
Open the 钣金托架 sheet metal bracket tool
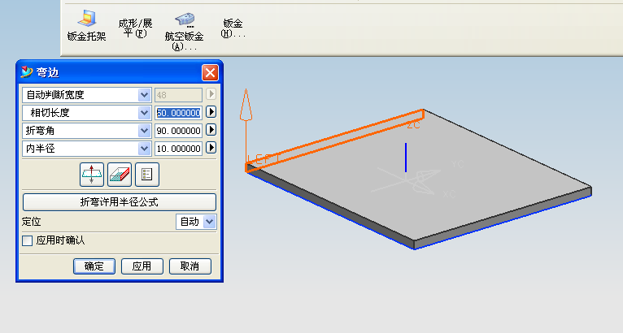(86, 26)
